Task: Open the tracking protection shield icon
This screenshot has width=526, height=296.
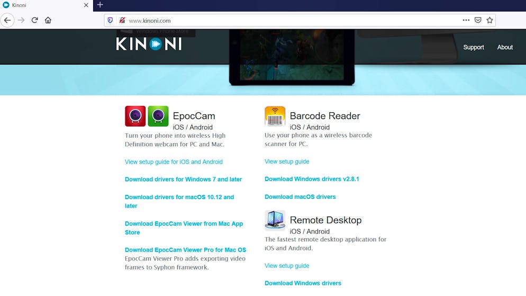Action: pos(110,20)
